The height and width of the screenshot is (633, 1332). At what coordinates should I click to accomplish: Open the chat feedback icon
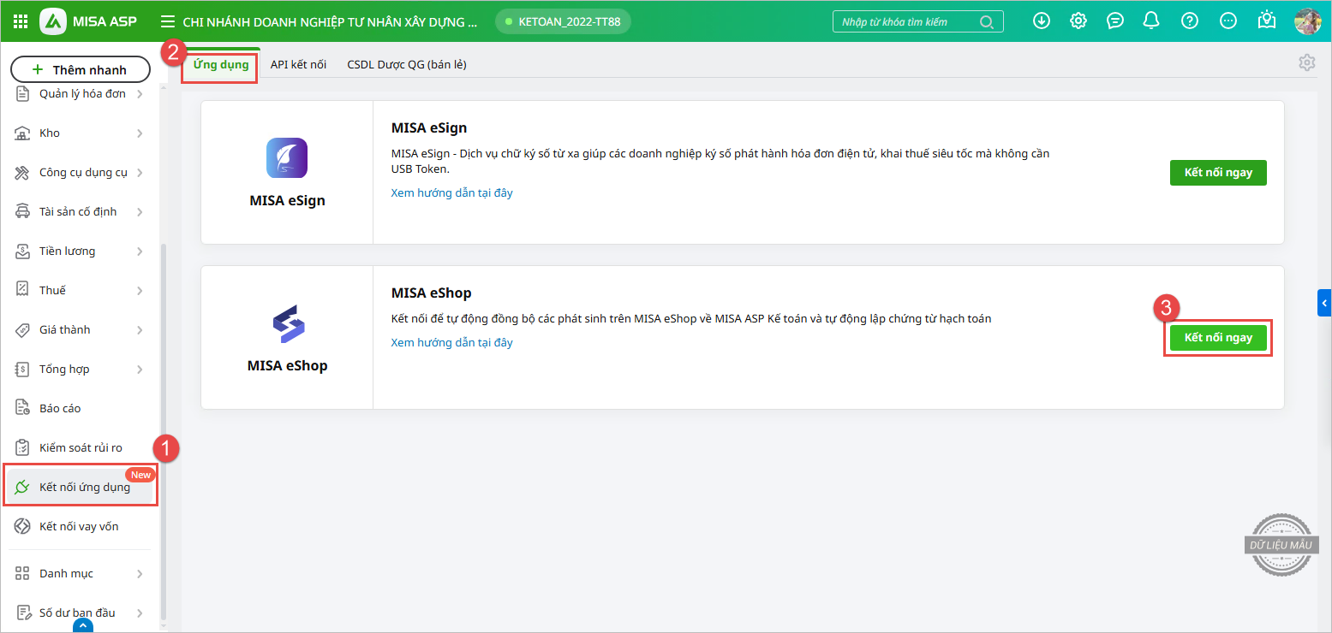click(x=1115, y=21)
